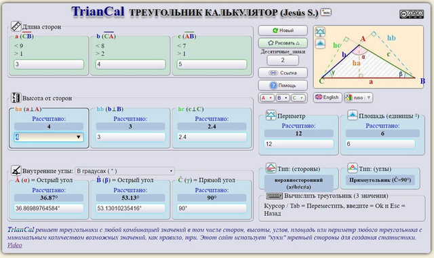The width and height of the screenshot is (434, 258).
Task: Open vertex A color dropdown
Action: tap(267, 98)
